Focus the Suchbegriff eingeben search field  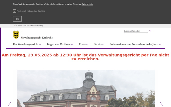click(x=136, y=31)
